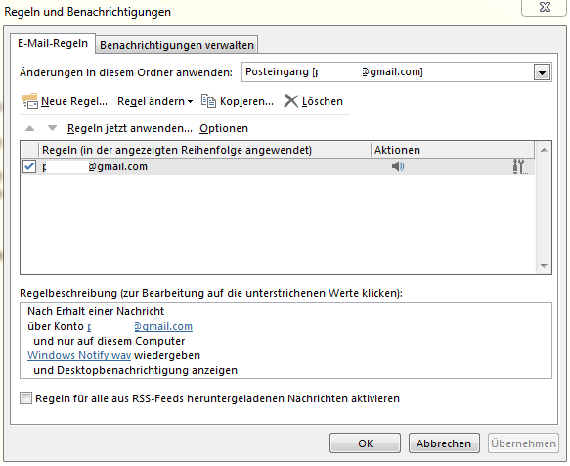Uncheck the gmail.com rule checkbox
Image resolution: width=570 pixels, height=466 pixels.
click(x=29, y=166)
